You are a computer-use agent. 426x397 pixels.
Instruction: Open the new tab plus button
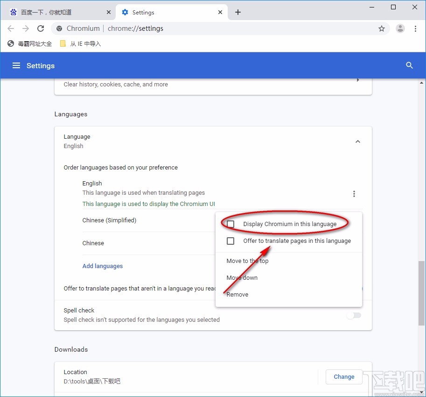[x=238, y=12]
